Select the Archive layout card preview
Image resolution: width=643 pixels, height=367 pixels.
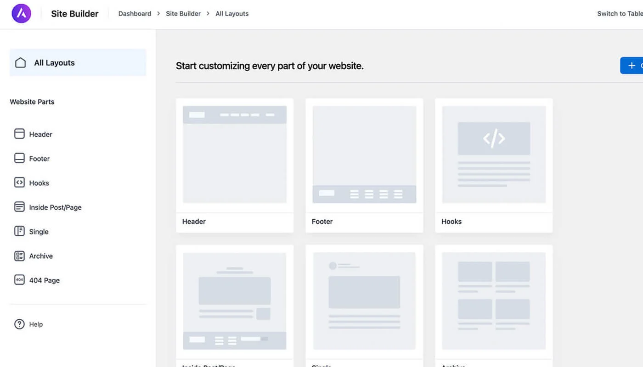tap(494, 301)
